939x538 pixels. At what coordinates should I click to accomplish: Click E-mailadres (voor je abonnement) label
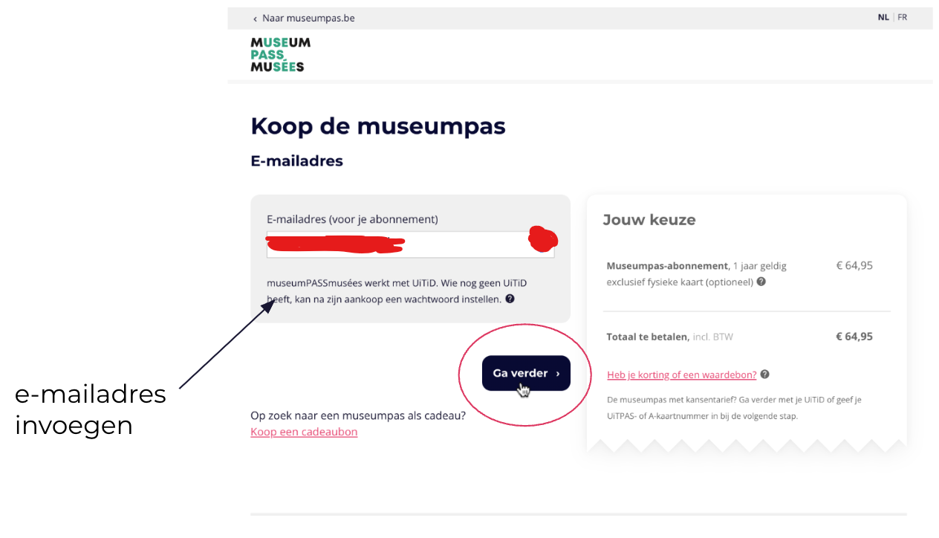(x=352, y=219)
